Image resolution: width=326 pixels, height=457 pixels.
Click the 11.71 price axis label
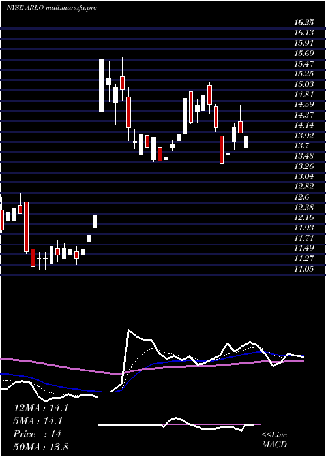tap(304, 238)
